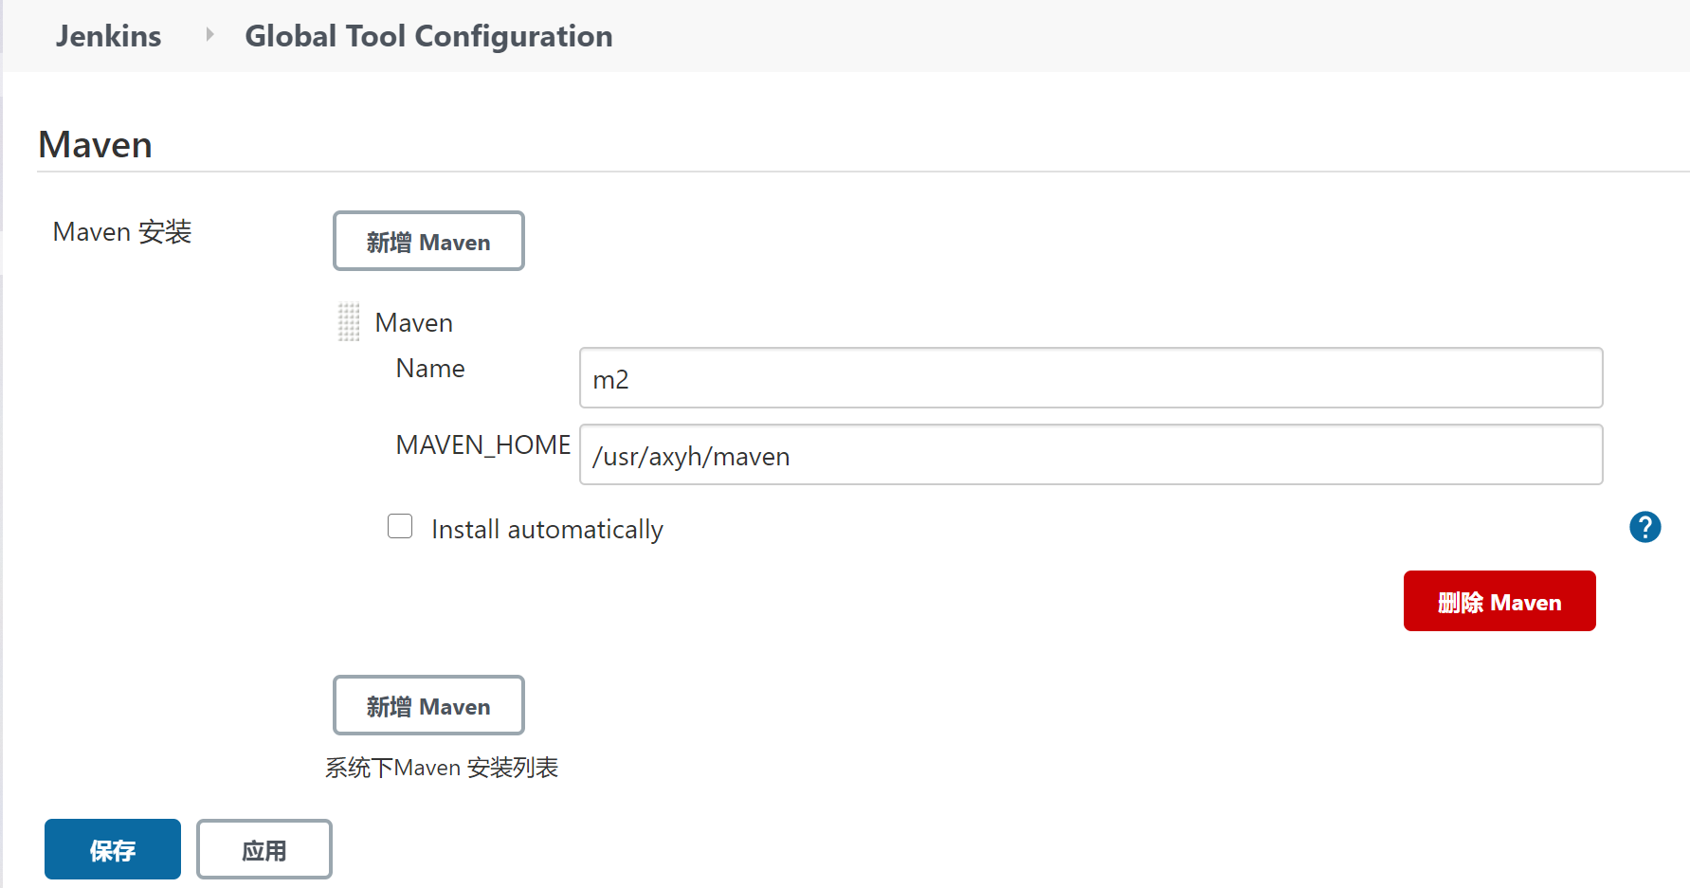Grab the Maven drag handle icon
The image size is (1690, 888).
tap(349, 322)
